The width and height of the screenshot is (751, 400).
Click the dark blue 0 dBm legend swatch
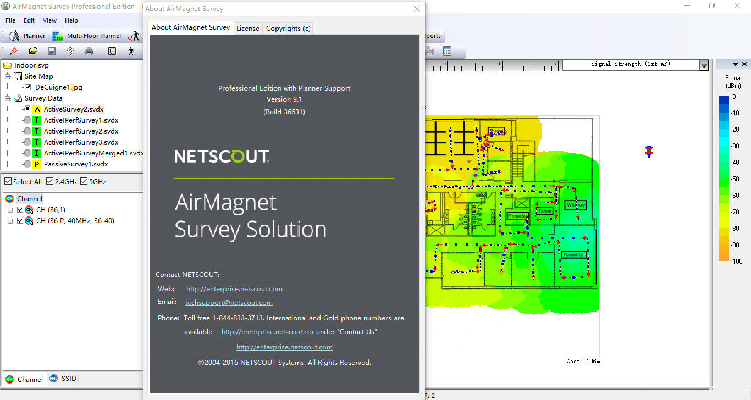point(724,99)
